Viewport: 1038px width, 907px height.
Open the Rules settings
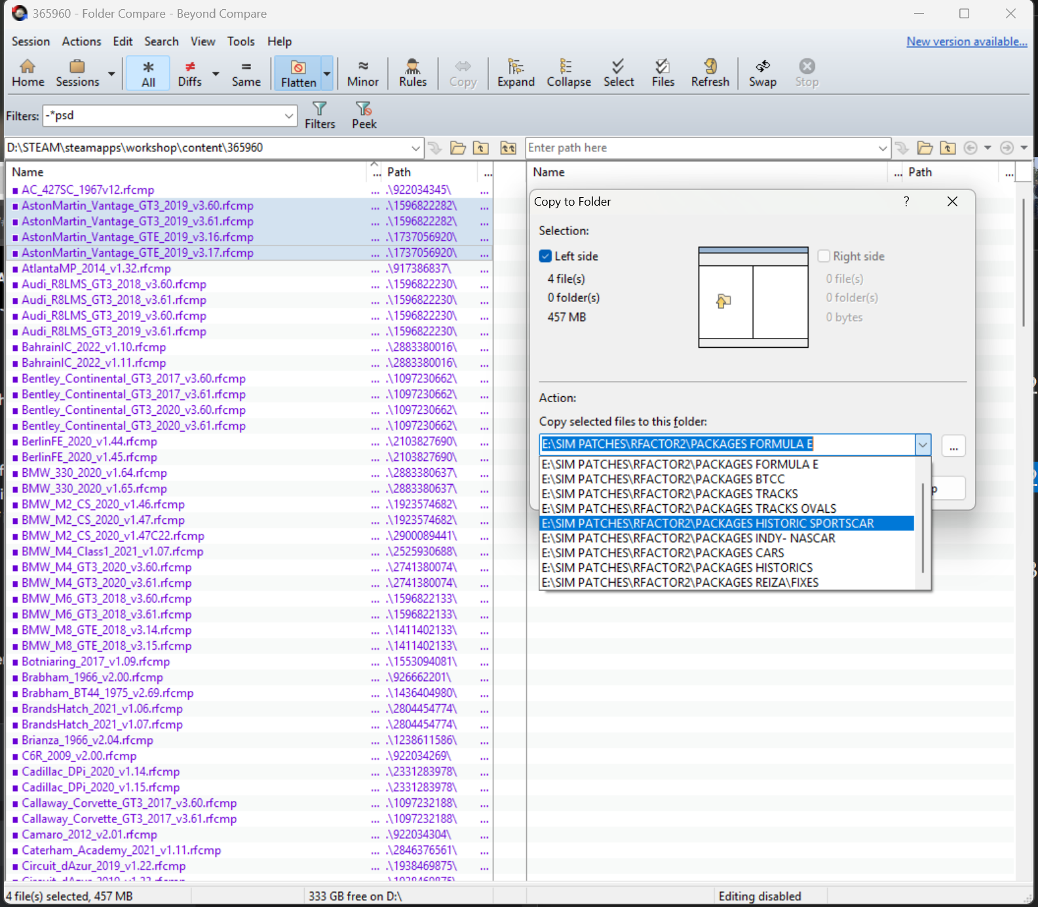[x=413, y=73]
